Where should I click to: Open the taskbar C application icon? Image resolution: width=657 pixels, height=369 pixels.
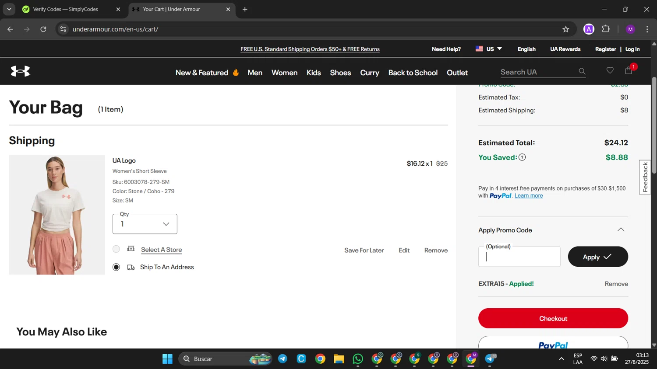(301, 359)
